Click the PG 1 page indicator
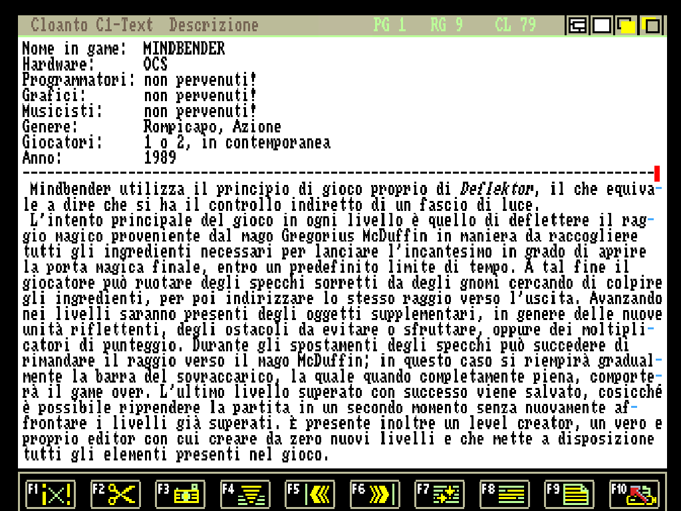 tap(390, 25)
